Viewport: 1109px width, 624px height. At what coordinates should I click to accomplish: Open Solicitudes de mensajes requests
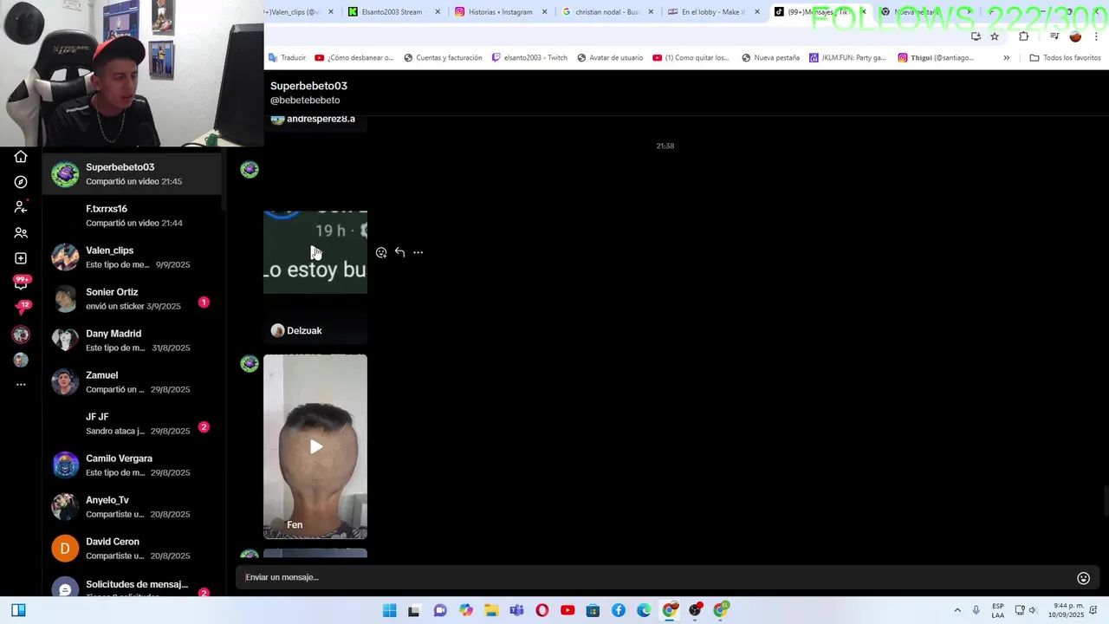pyautogui.click(x=133, y=586)
